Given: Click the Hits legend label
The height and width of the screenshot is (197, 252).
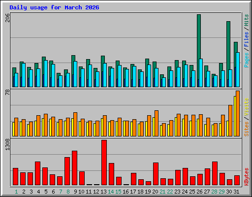Looking at the screenshot, I should 247,20.
